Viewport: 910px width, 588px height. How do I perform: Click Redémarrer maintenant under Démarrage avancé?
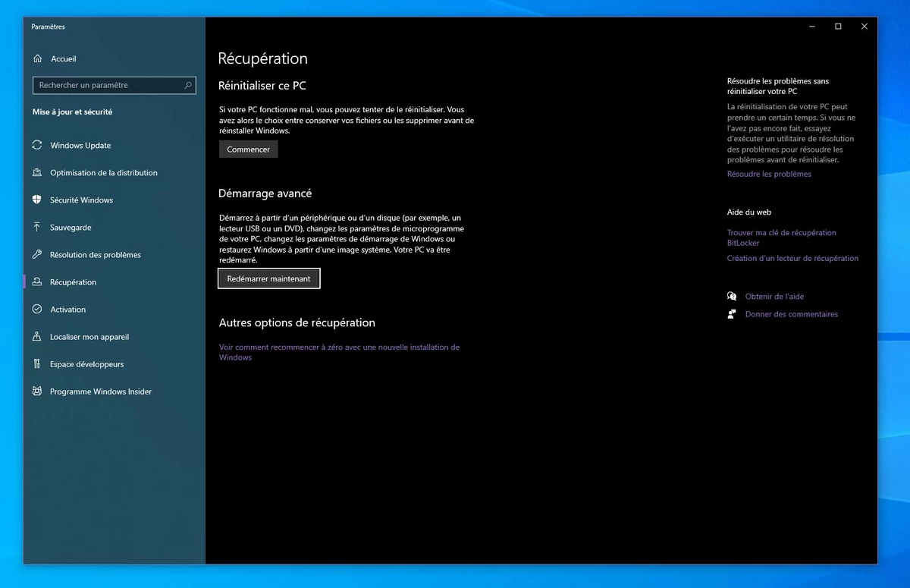pos(268,278)
